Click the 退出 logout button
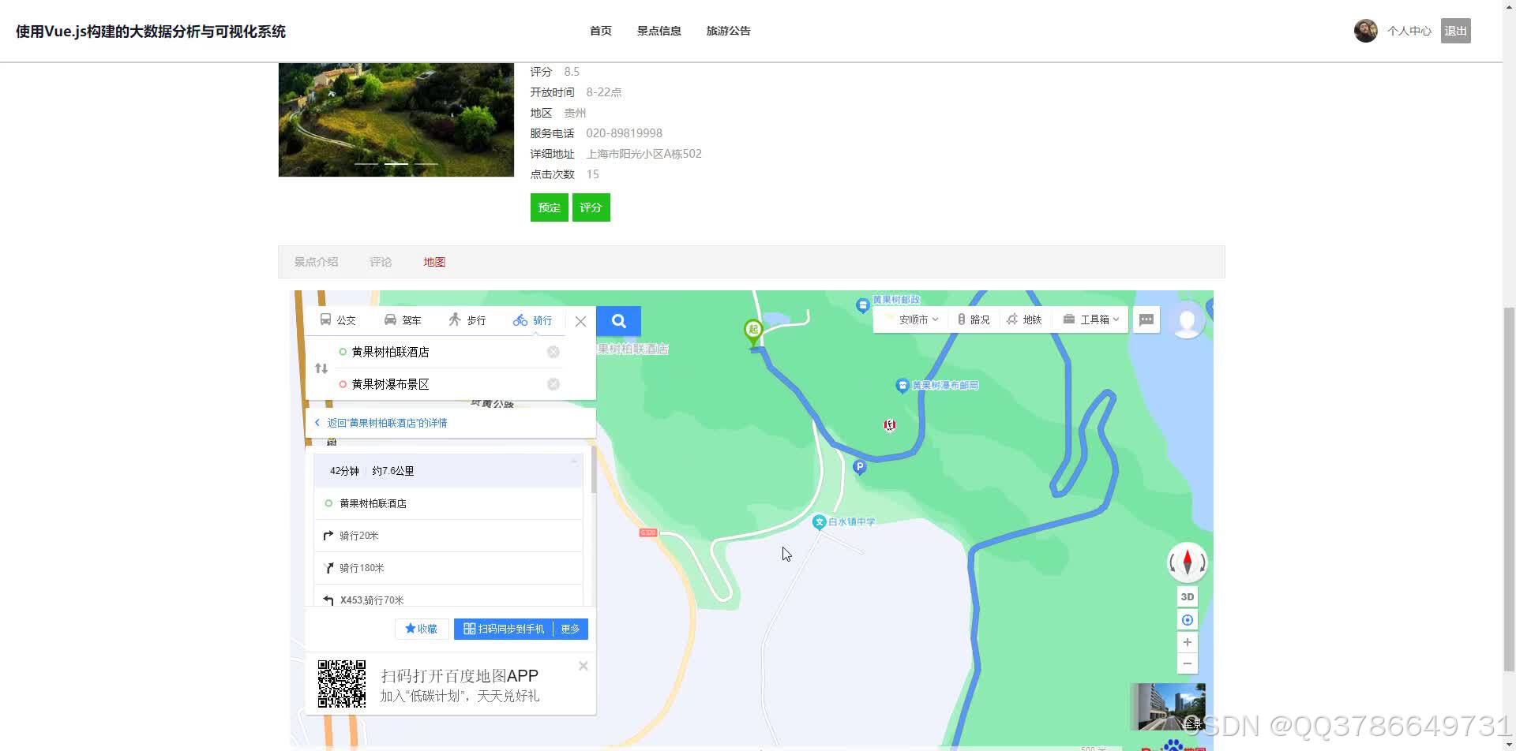Screen dimensions: 1516x751 coord(1456,31)
